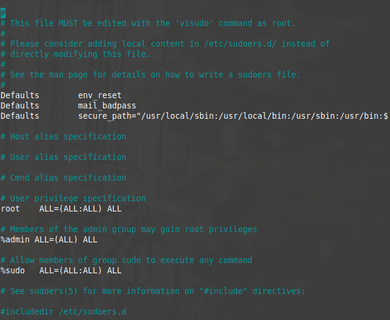The image size is (390, 320).
Task: Click the #includedir /etc/sudoers.d line
Action: click(63, 312)
